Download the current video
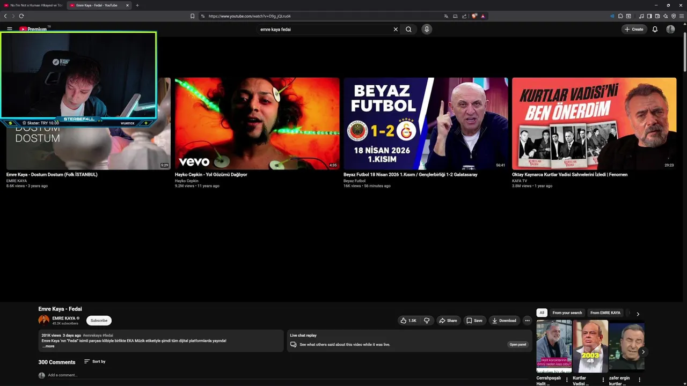Image resolution: width=687 pixels, height=386 pixels. [x=504, y=321]
